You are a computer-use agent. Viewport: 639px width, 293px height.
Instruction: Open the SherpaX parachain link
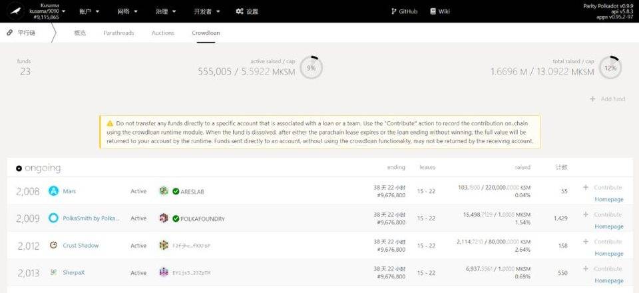tap(74, 272)
